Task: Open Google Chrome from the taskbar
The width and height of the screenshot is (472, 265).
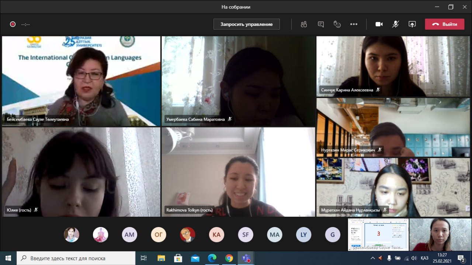Action: pos(229,258)
